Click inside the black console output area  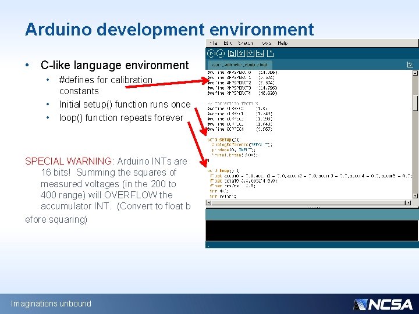tap(312, 230)
